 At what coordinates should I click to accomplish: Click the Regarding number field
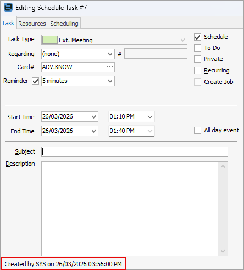[156, 54]
